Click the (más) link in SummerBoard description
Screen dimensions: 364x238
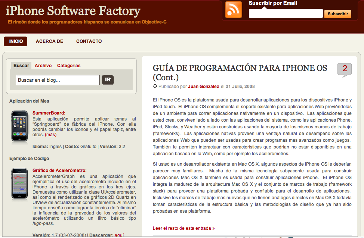click(x=50, y=135)
